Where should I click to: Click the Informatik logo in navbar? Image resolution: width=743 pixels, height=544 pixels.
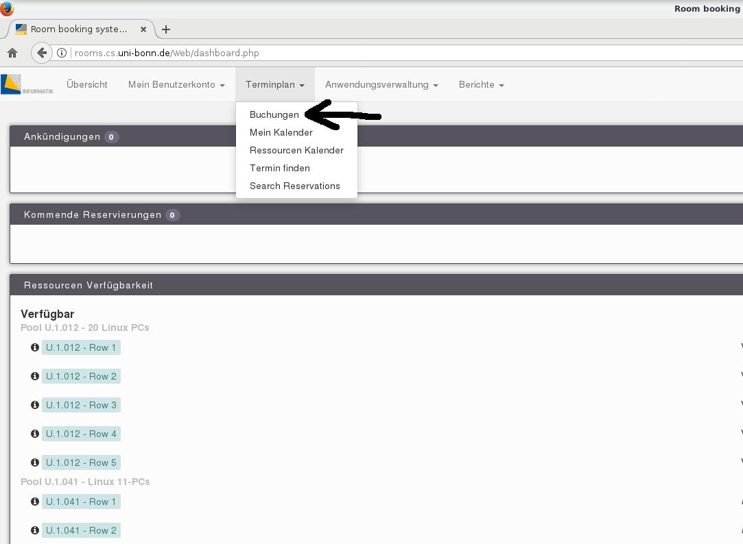tap(27, 84)
